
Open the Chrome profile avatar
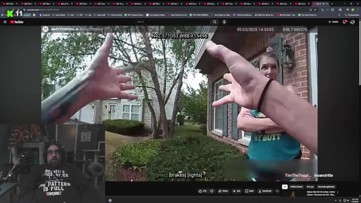353,10
